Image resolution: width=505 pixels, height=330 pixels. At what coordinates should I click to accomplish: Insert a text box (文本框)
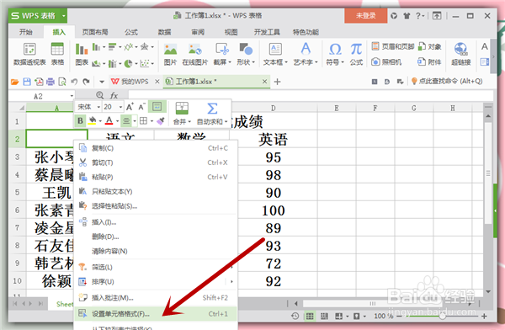coord(275,54)
